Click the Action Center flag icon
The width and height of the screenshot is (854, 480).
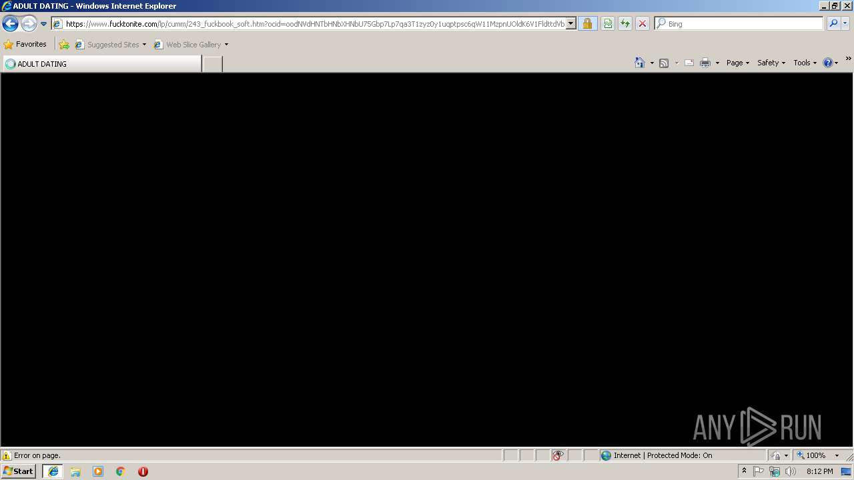tap(759, 471)
